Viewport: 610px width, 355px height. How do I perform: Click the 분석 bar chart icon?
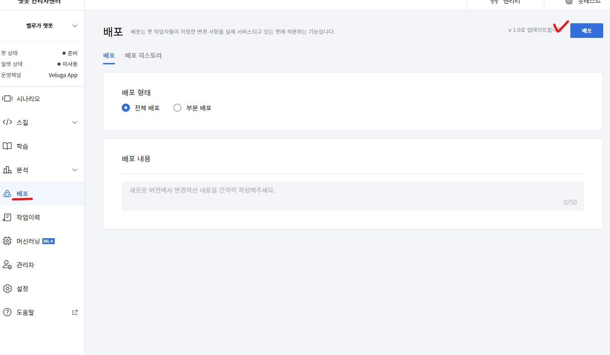click(x=7, y=170)
